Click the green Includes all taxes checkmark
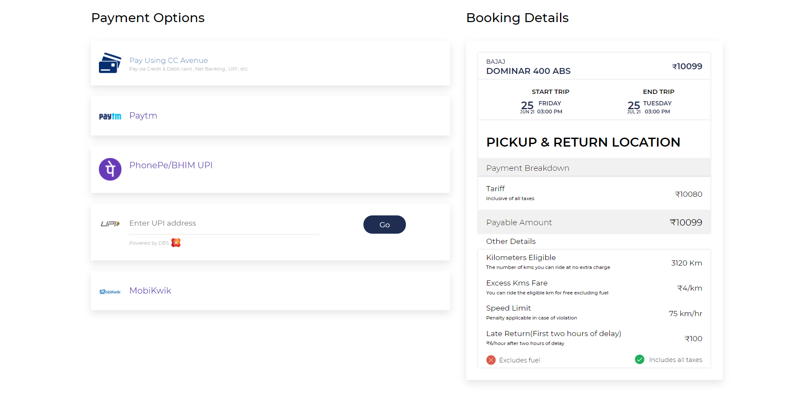The width and height of the screenshot is (805, 393). [x=639, y=359]
